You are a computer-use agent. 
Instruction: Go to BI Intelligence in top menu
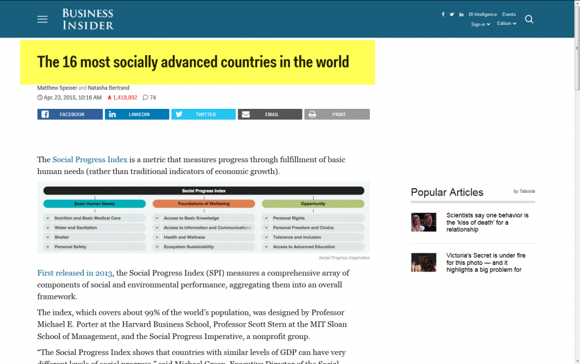[482, 15]
